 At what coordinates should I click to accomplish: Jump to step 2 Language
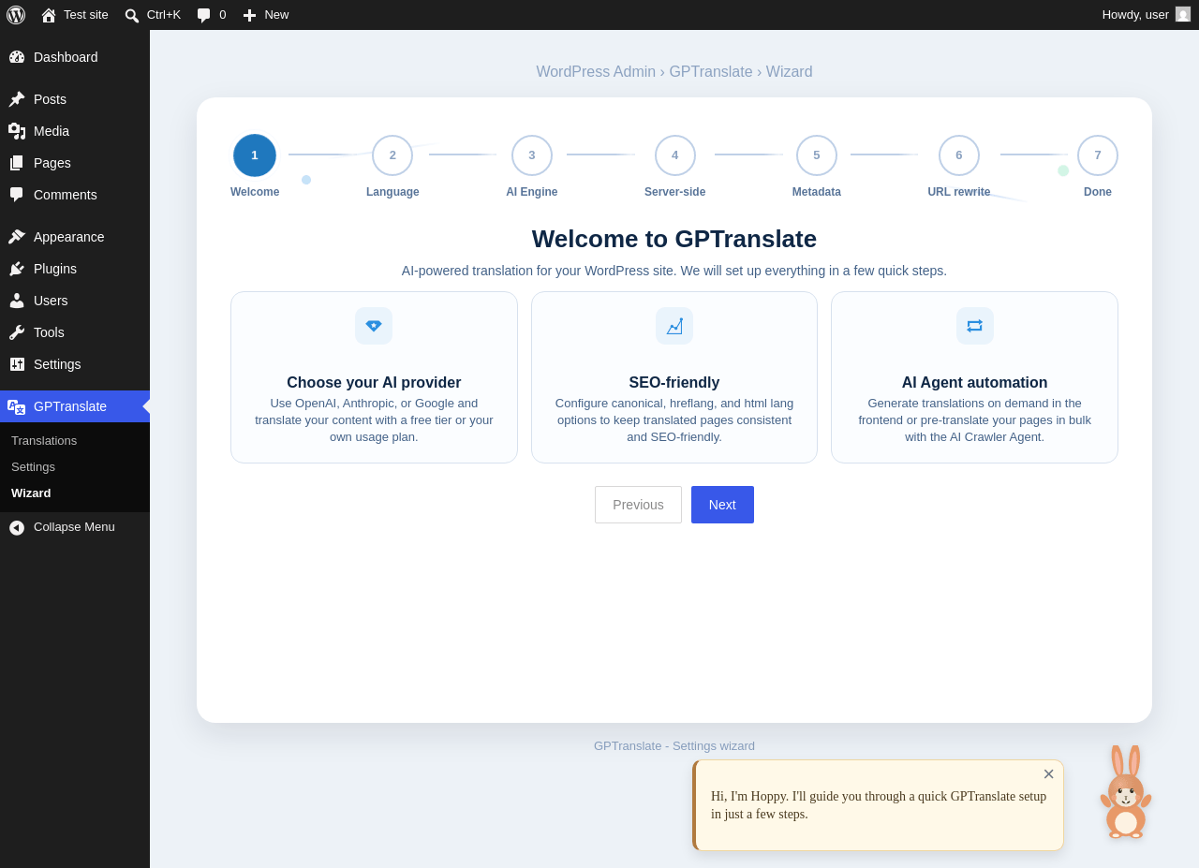(392, 155)
